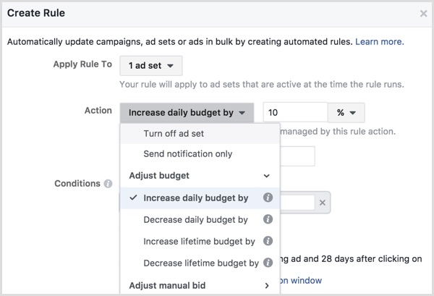The height and width of the screenshot is (296, 434).
Task: Close the Create Rule dialog
Action: pyautogui.click(x=423, y=13)
